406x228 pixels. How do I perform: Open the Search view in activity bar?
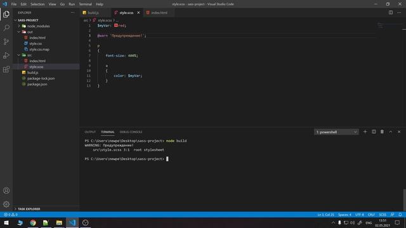click(x=6, y=28)
